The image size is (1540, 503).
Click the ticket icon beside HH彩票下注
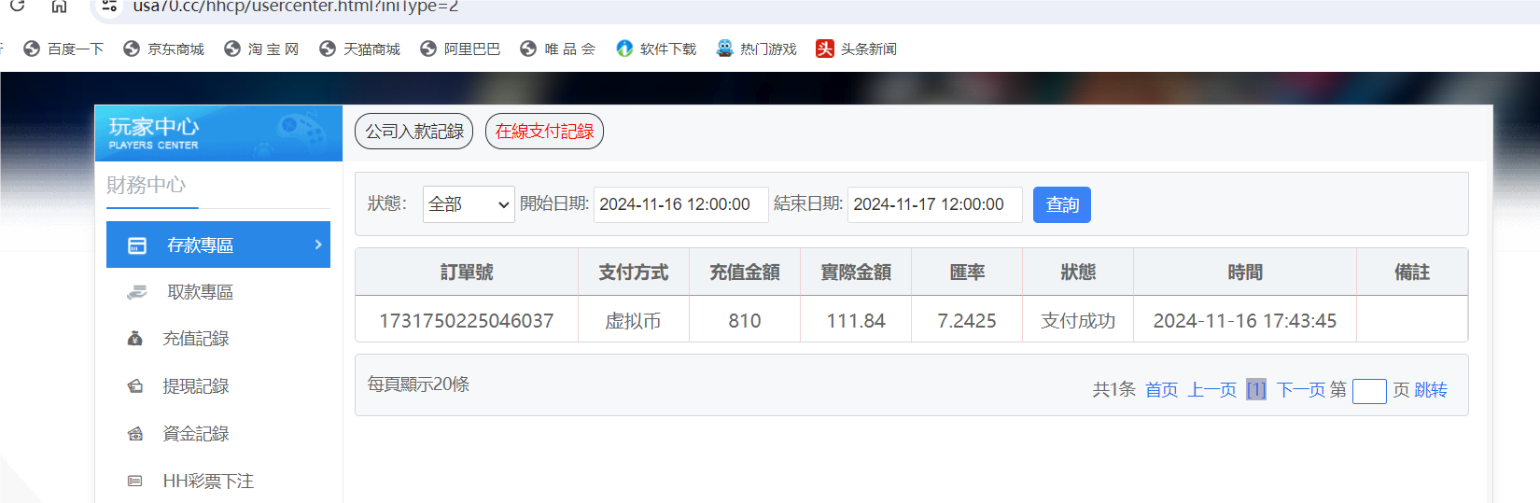pyautogui.click(x=135, y=482)
